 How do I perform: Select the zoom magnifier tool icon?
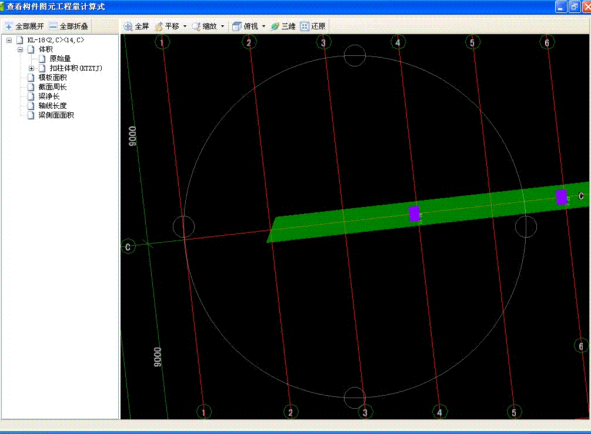click(x=196, y=26)
